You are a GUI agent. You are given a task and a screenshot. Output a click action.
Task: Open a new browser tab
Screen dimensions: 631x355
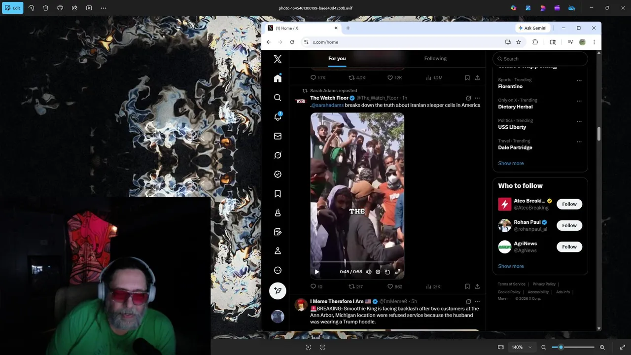pyautogui.click(x=348, y=28)
